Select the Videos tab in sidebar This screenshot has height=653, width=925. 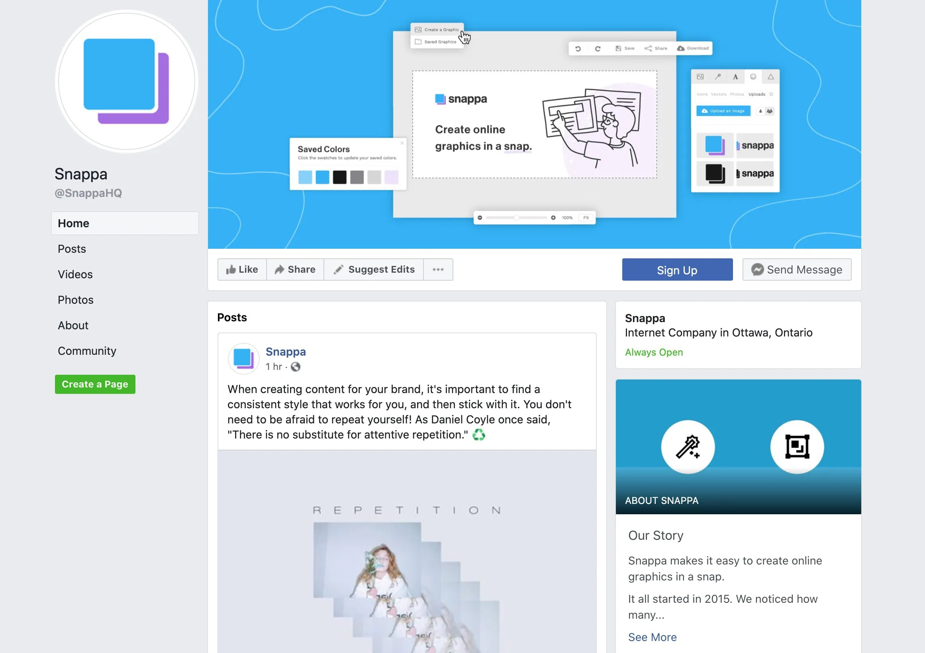click(76, 274)
